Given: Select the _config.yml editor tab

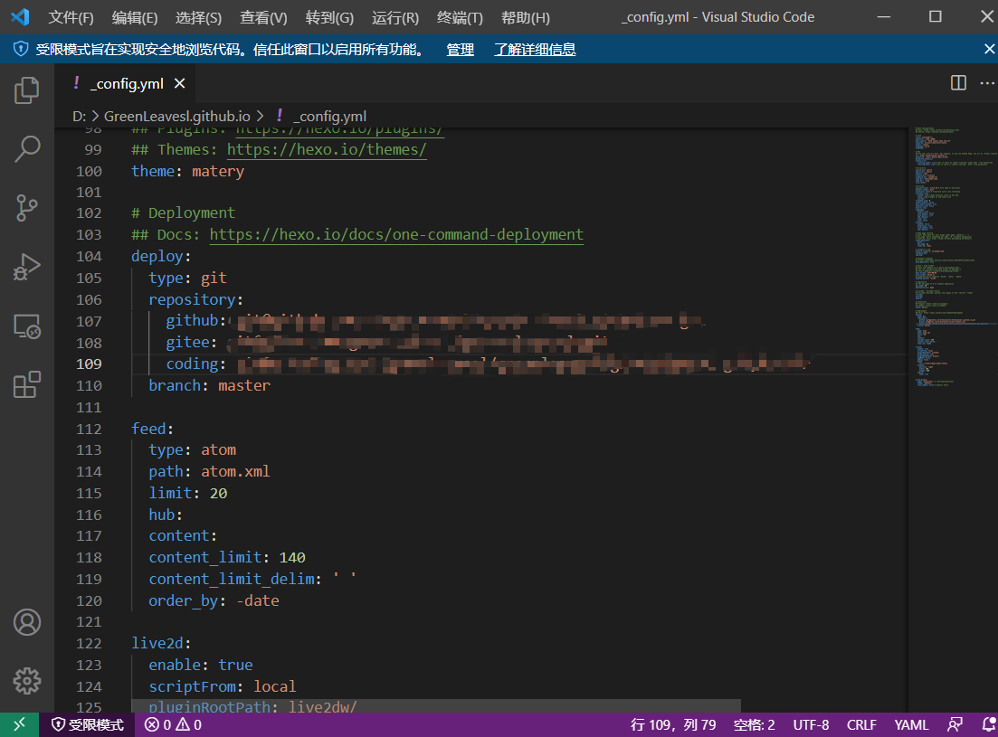Looking at the screenshot, I should click(127, 83).
